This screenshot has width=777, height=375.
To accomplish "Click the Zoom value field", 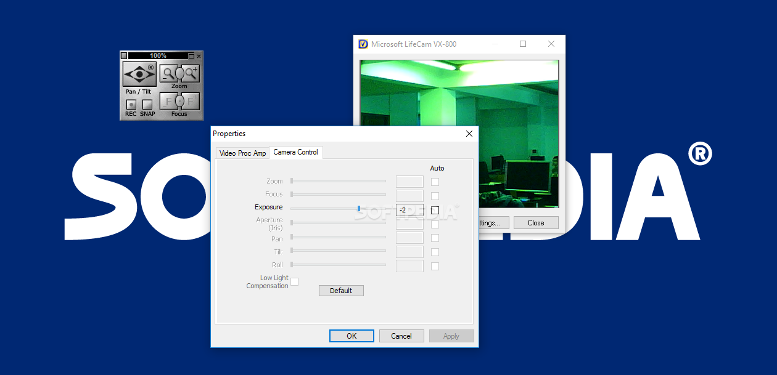I will [409, 181].
